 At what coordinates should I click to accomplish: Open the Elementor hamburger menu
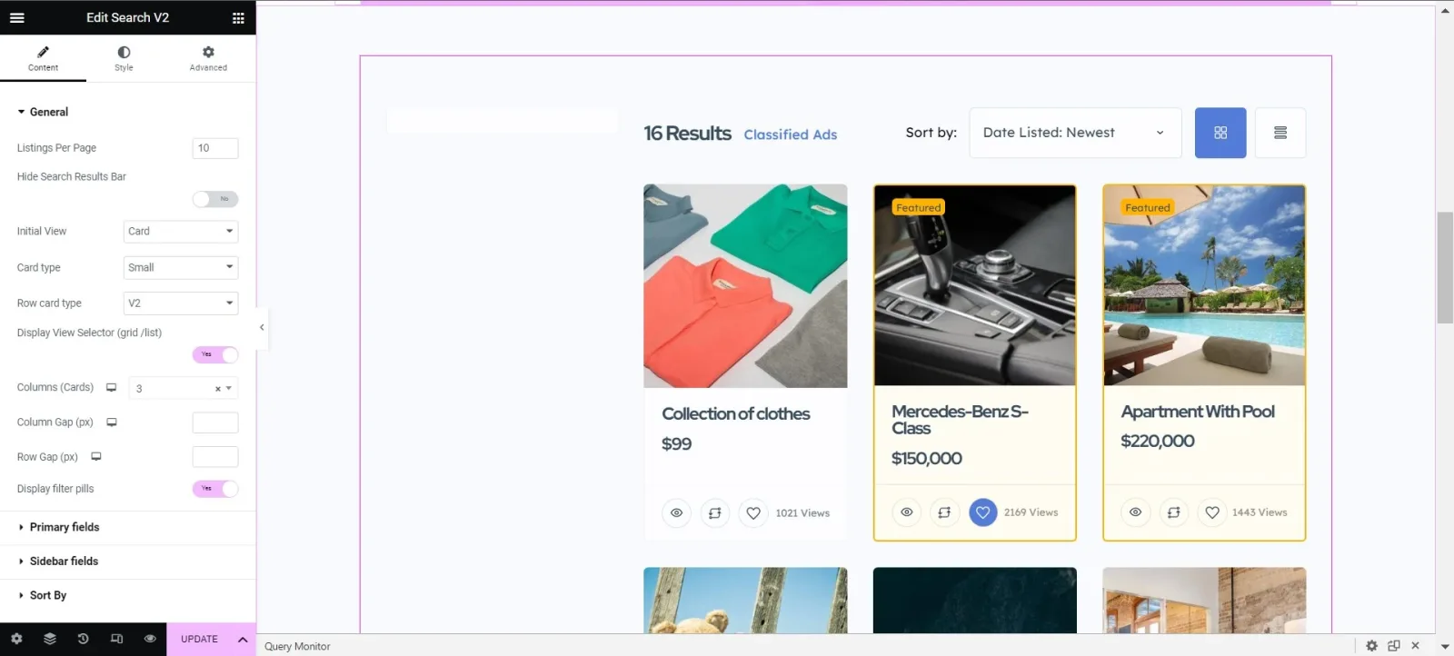(17, 17)
